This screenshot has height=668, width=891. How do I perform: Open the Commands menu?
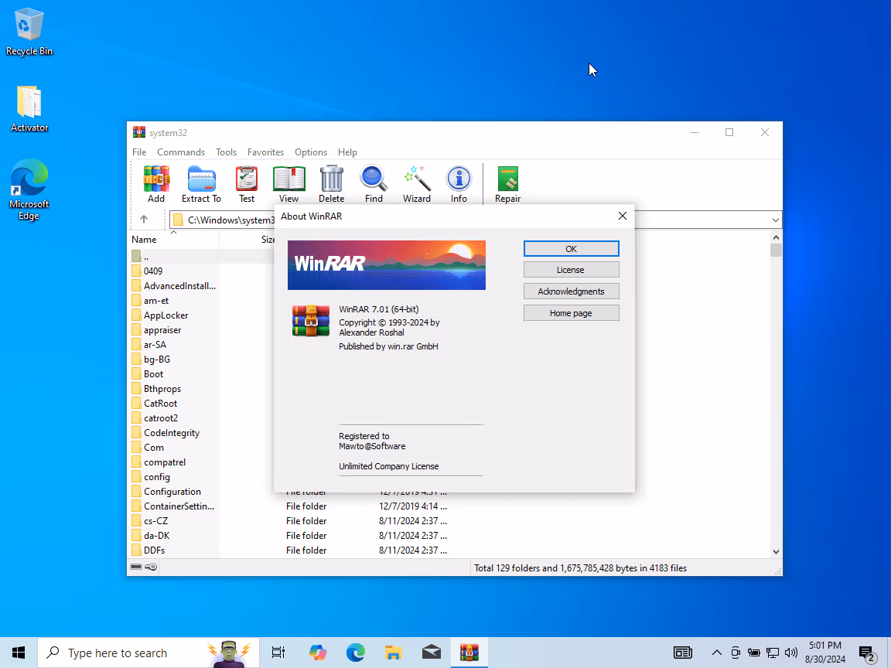click(x=181, y=152)
